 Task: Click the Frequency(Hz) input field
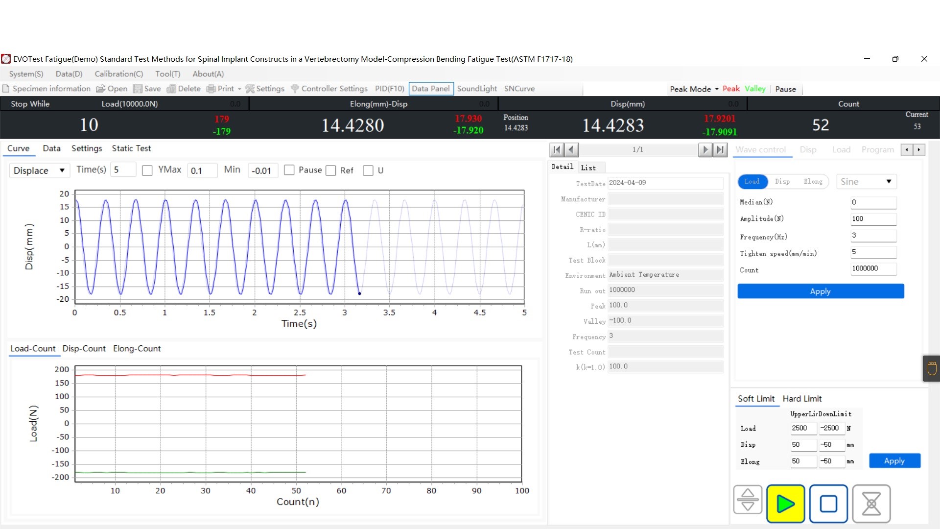point(873,236)
